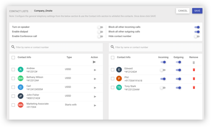Click the bulk send arrow under Action
211x127 pixels.
94,62
